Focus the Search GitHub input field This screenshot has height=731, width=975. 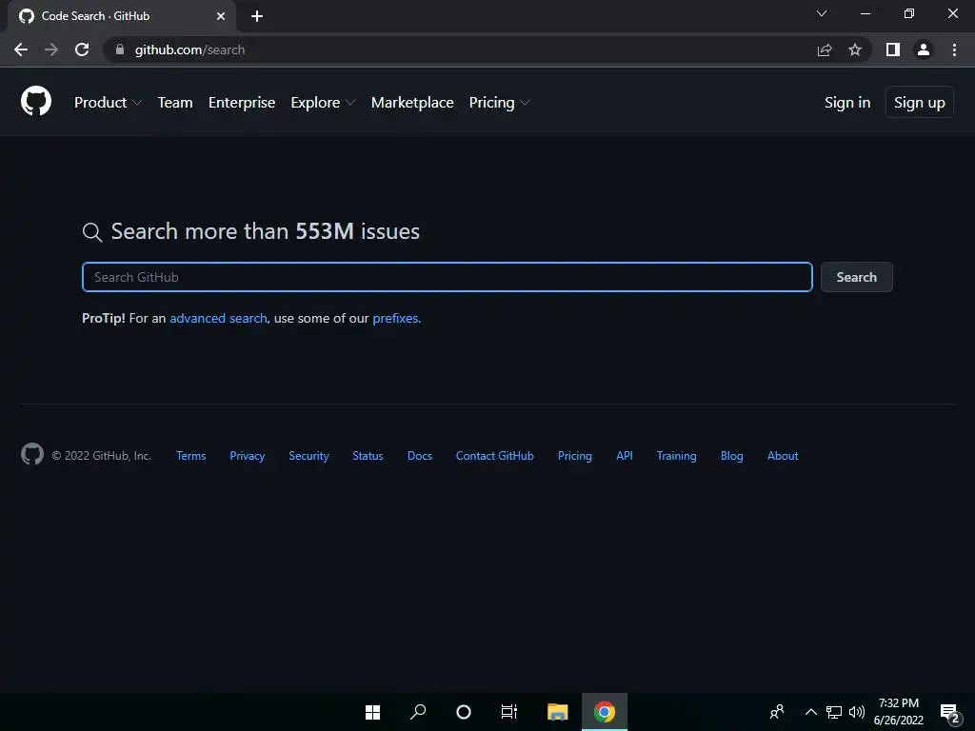[x=448, y=277]
